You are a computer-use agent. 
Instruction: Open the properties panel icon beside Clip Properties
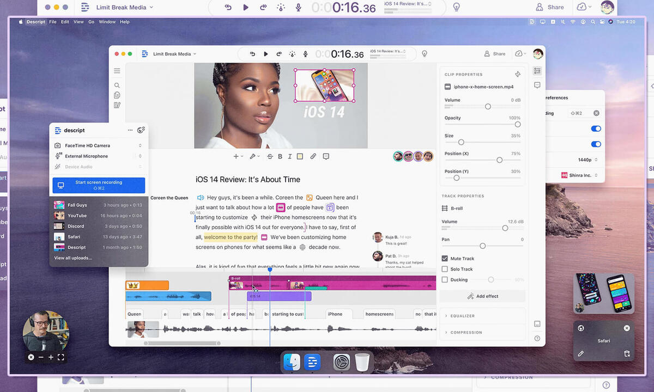point(537,71)
